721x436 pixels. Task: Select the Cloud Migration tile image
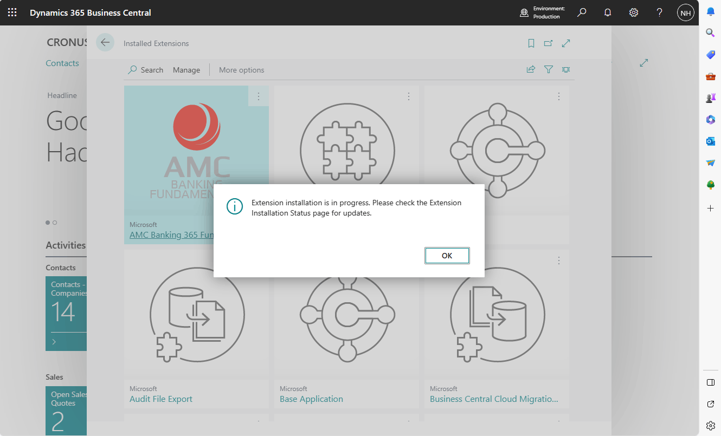tap(497, 314)
